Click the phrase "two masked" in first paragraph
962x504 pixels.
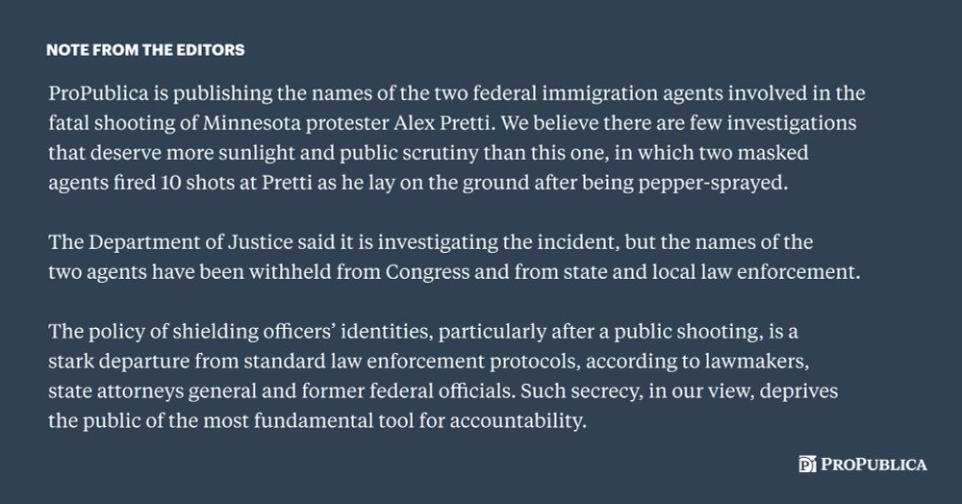769,154
